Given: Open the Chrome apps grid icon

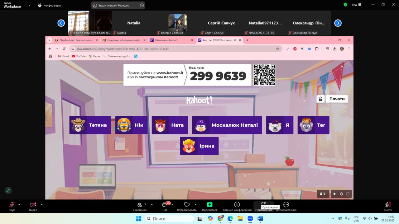Looking at the screenshot, I should click(50, 56).
